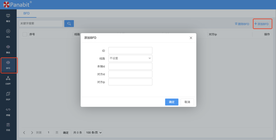This screenshot has height=140, width=276.
Task: Open the OSPF sidebar icon
Action: [8, 80]
